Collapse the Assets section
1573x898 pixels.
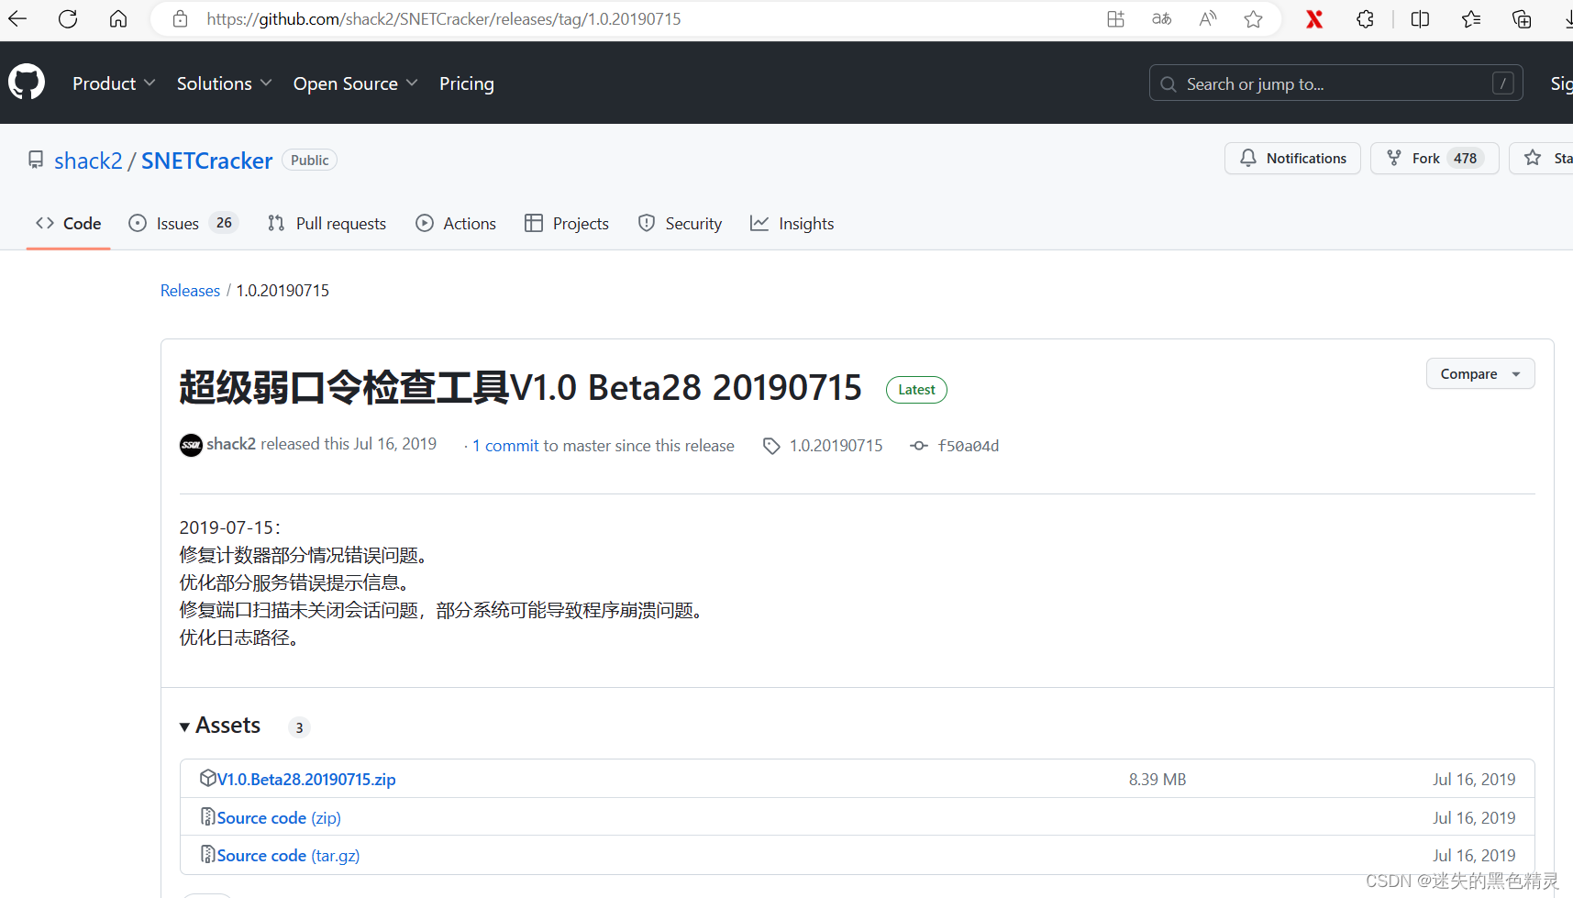click(x=220, y=726)
